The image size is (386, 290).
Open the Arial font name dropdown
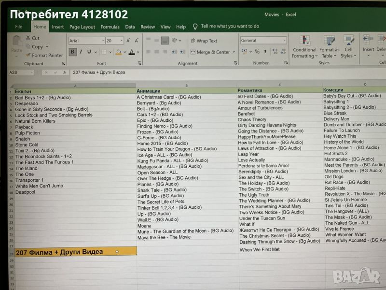(103, 41)
